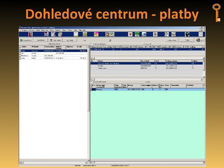The width and height of the screenshot is (224, 168).
Task: Open the Okna menu
Action: click(75, 30)
